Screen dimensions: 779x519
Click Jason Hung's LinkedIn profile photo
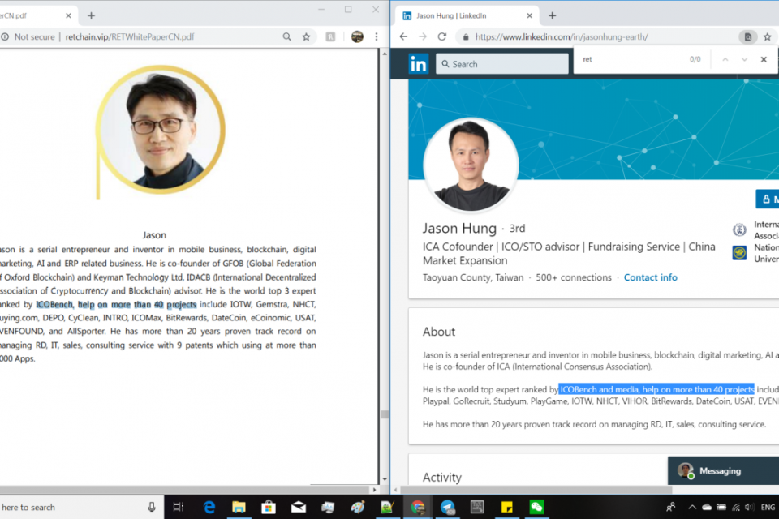pos(471,165)
